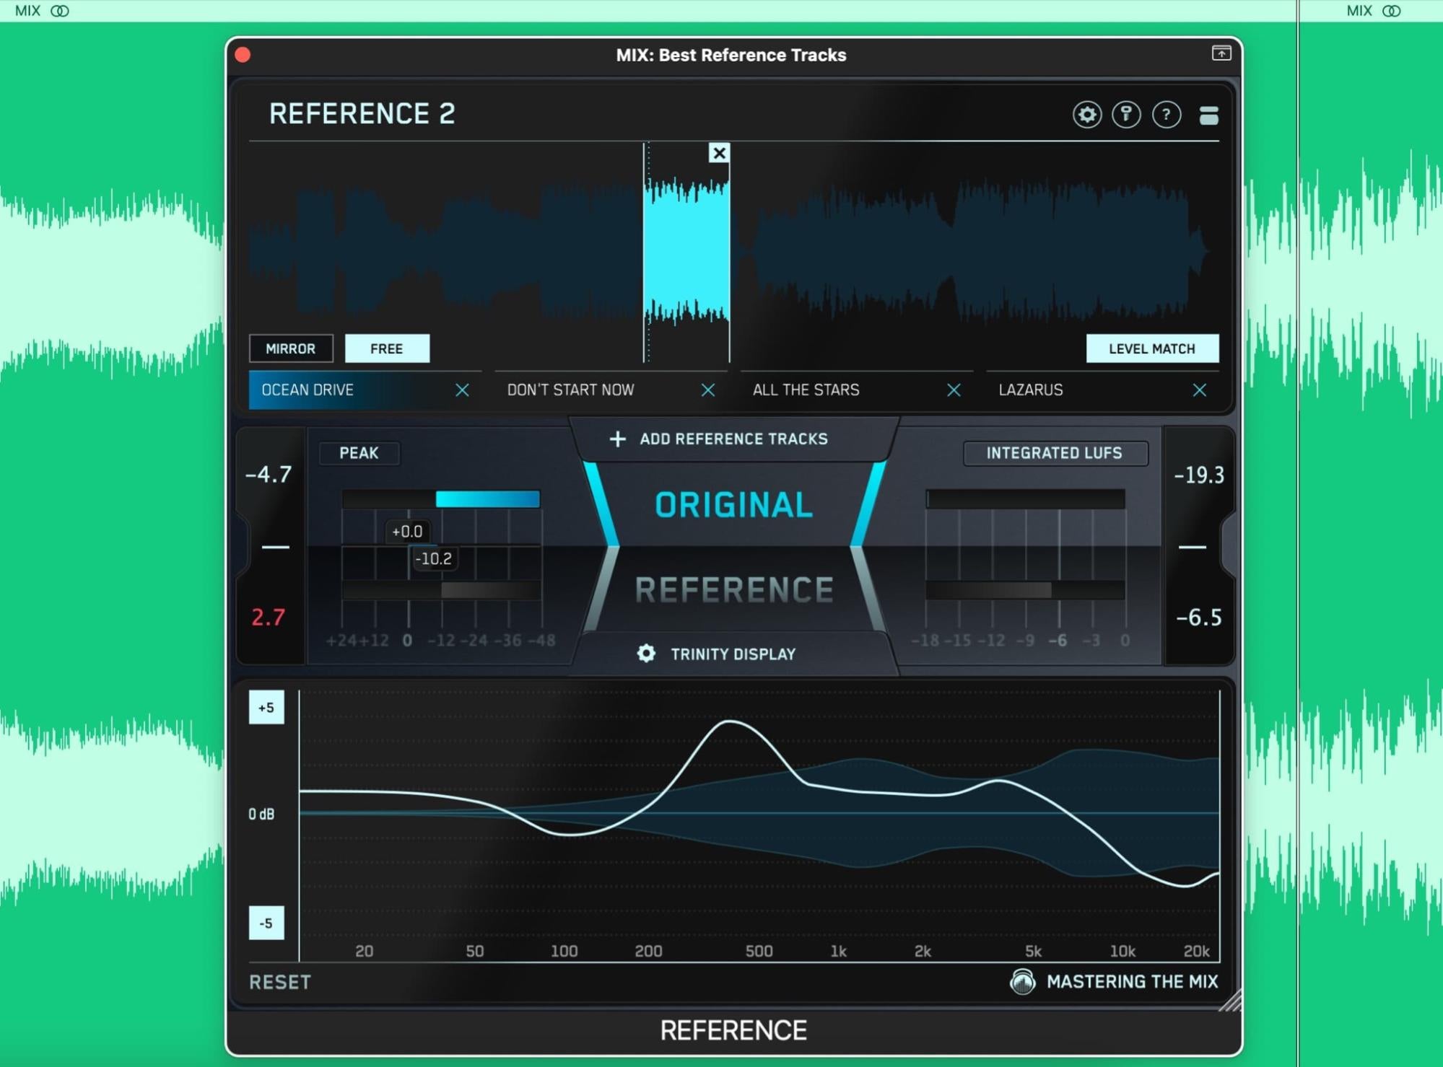The height and width of the screenshot is (1067, 1443).
Task: Toggle FREE playback mode
Action: tap(387, 348)
